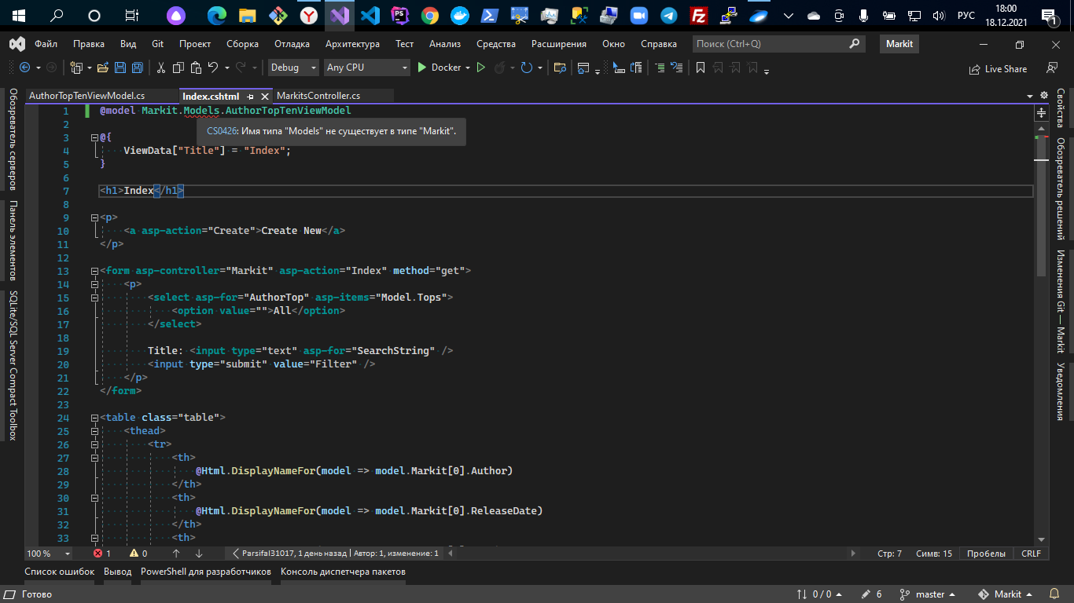Viewport: 1074px width, 603px height.
Task: Click the Copy icon in toolbar
Action: 178,68
